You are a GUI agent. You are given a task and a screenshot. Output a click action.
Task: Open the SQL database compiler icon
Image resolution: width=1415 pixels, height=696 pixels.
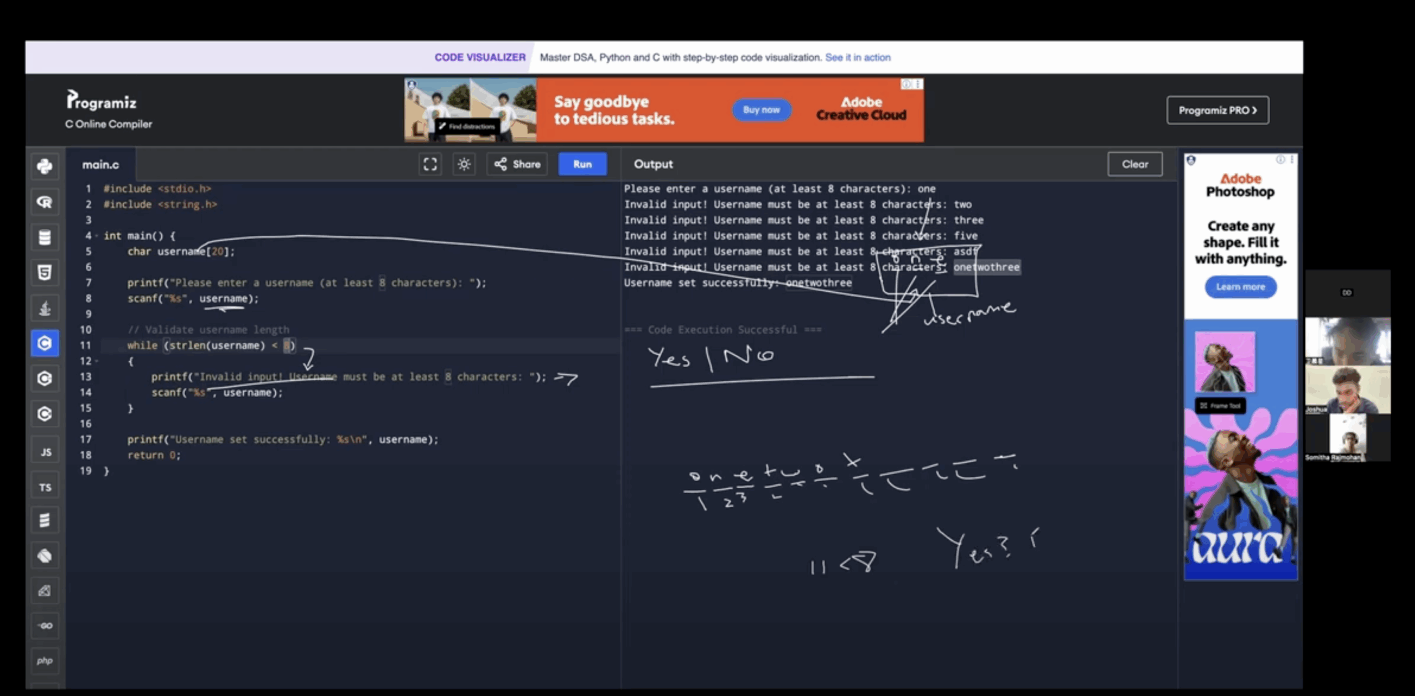45,238
